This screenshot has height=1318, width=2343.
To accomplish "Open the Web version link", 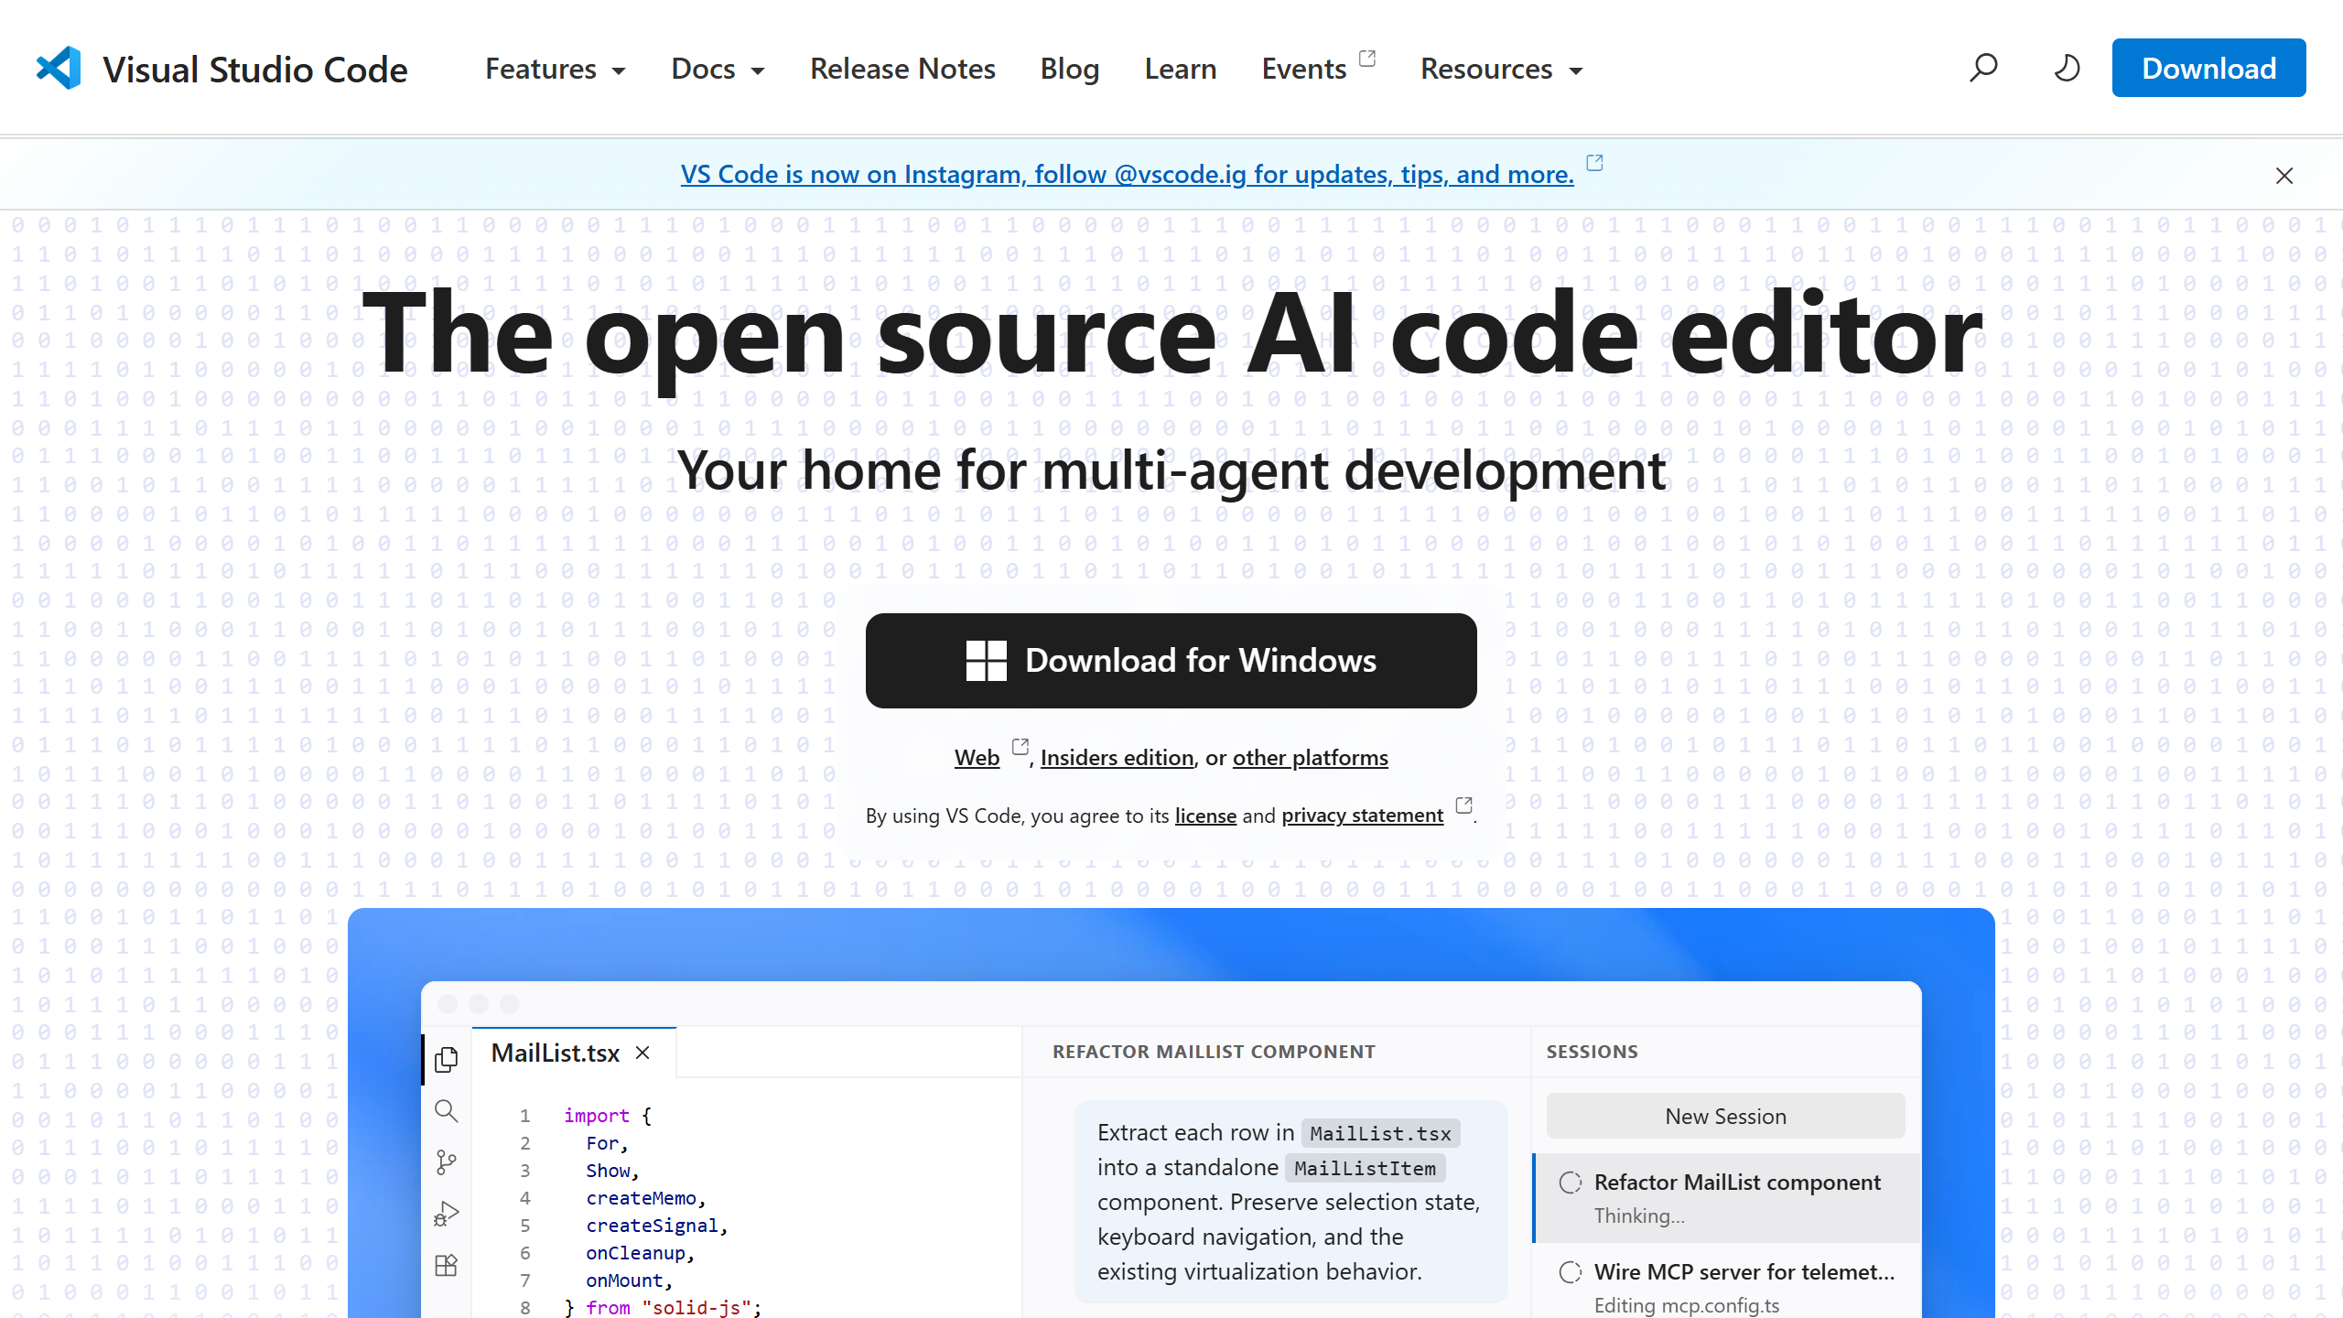I will click(977, 758).
